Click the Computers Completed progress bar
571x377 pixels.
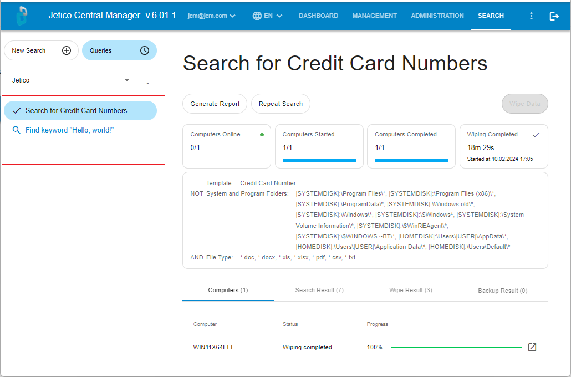click(x=411, y=160)
